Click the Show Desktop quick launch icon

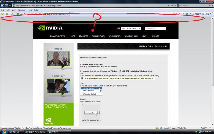(11, 132)
